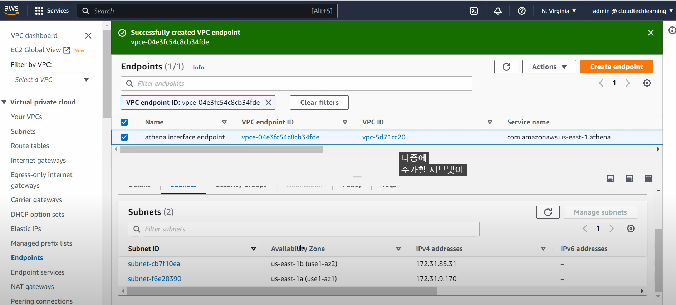The height and width of the screenshot is (305, 676).
Task: Click the horizontal scrollbar of the subnets table
Action: click(282, 291)
